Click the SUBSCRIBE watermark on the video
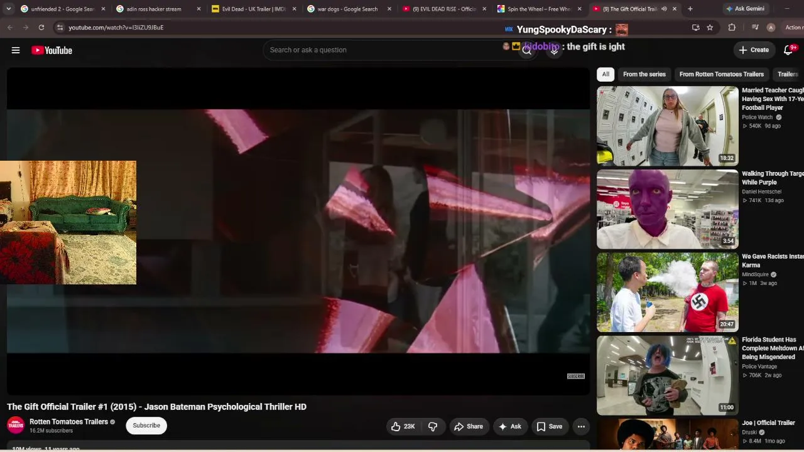804x452 pixels. coord(576,376)
